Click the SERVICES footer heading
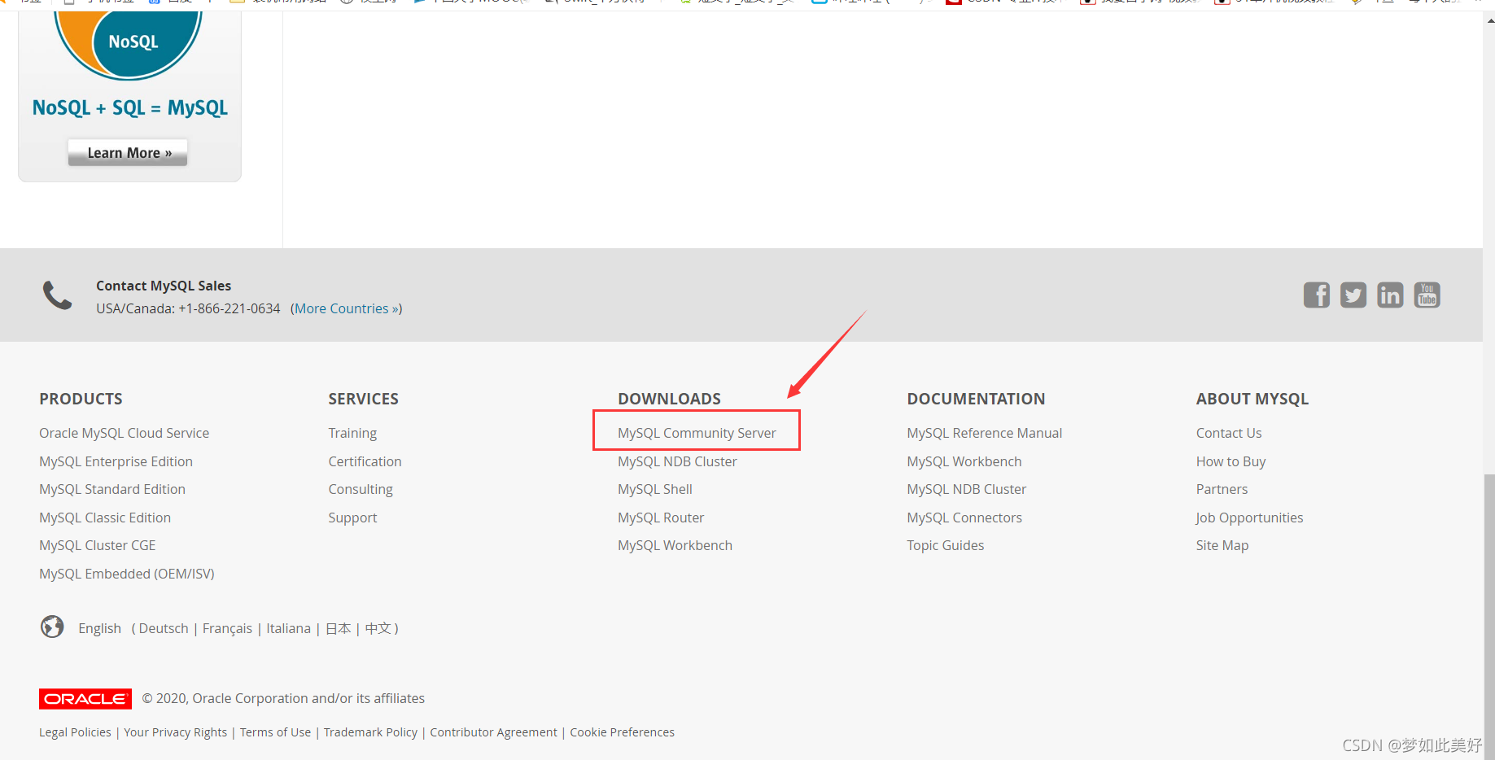Image resolution: width=1495 pixels, height=760 pixels. pos(363,399)
